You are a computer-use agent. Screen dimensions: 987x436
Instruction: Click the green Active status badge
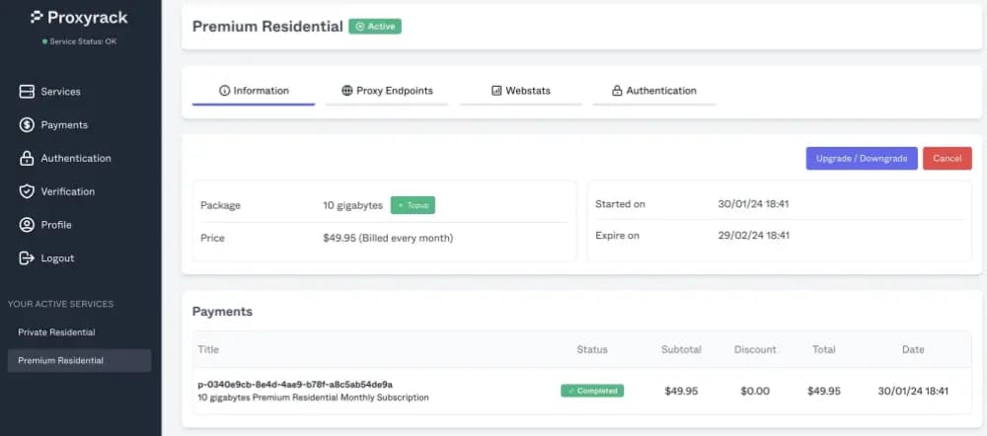pyautogui.click(x=375, y=27)
